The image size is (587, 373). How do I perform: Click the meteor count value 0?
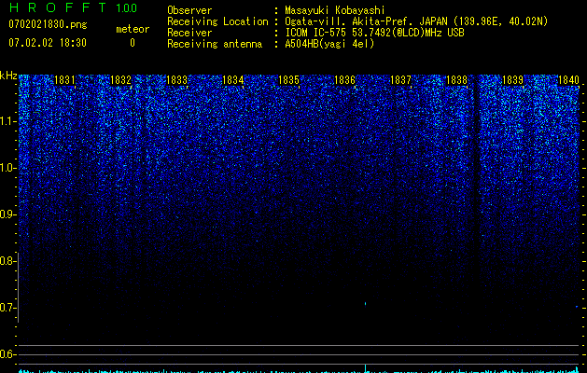(x=133, y=43)
